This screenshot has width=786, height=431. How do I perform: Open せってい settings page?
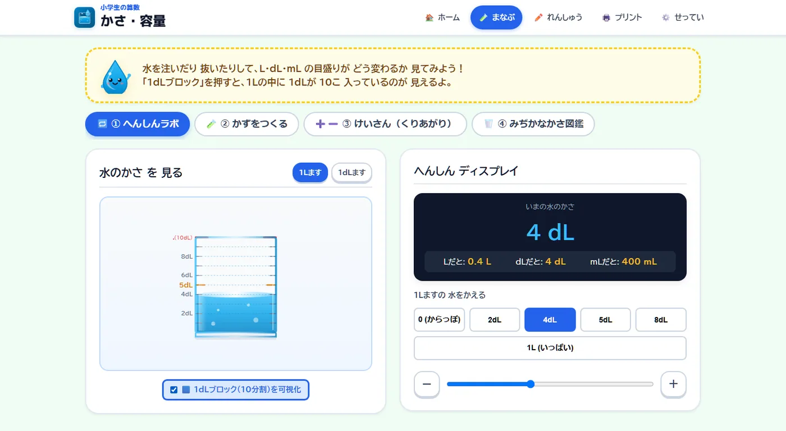click(683, 17)
